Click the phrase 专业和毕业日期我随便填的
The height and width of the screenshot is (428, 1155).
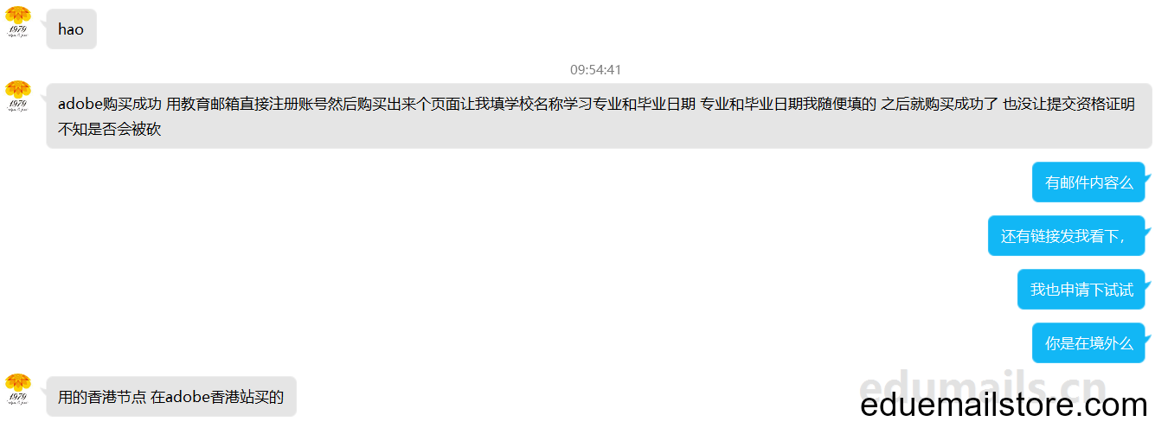[x=787, y=105]
